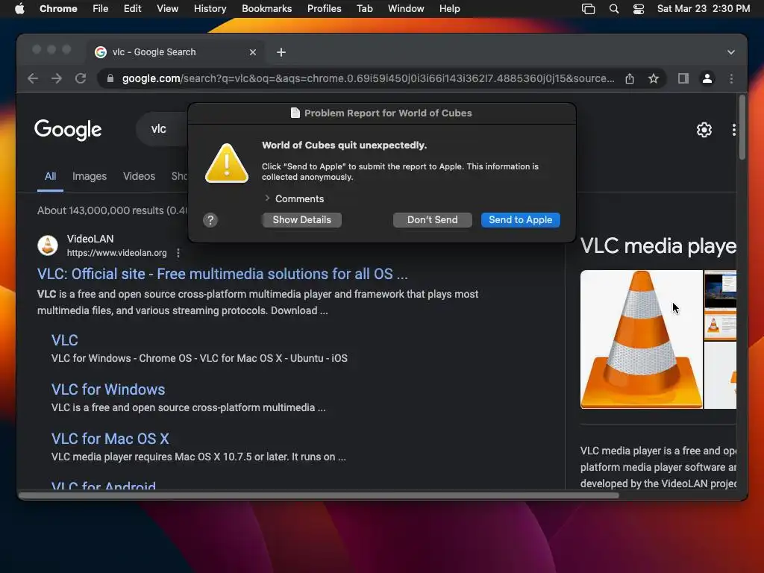Click Don't Send button
Image resolution: width=764 pixels, height=573 pixels.
(432, 220)
